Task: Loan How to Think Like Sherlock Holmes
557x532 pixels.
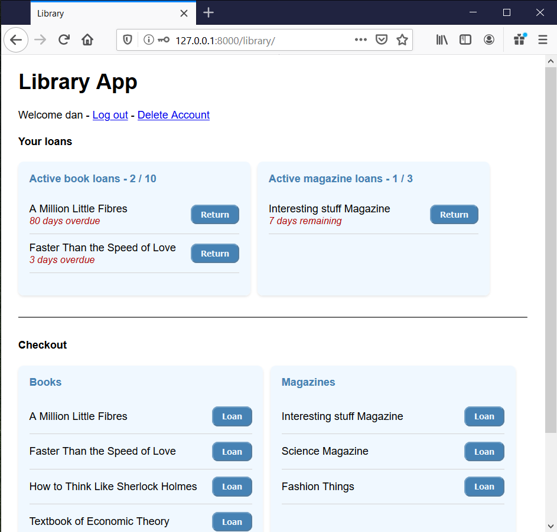Action: pyautogui.click(x=232, y=487)
